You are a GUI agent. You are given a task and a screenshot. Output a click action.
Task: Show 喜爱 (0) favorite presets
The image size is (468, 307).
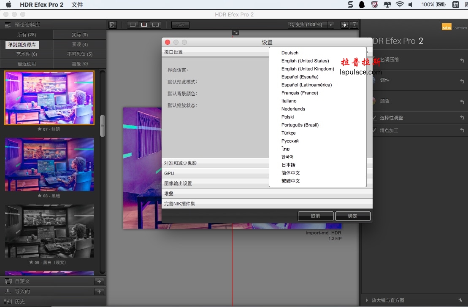(x=80, y=64)
